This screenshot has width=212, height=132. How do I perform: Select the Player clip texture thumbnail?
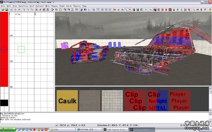[x=180, y=101]
